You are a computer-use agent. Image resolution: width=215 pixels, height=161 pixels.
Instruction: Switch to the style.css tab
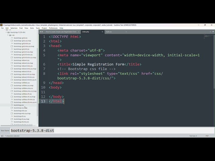tap(109, 32)
